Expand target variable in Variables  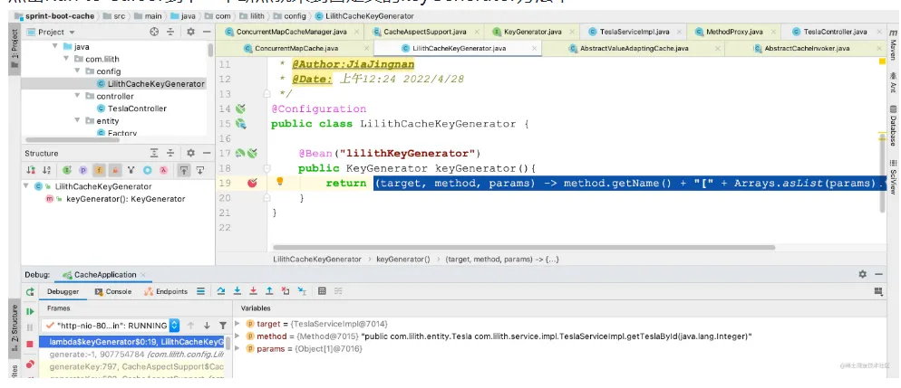click(x=237, y=324)
